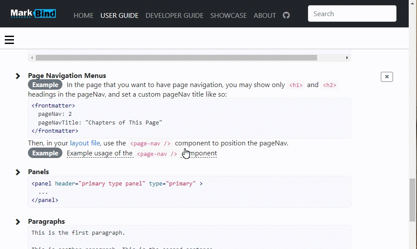Click the 'pageNav: 2' code line
The width and height of the screenshot is (417, 249).
55,114
